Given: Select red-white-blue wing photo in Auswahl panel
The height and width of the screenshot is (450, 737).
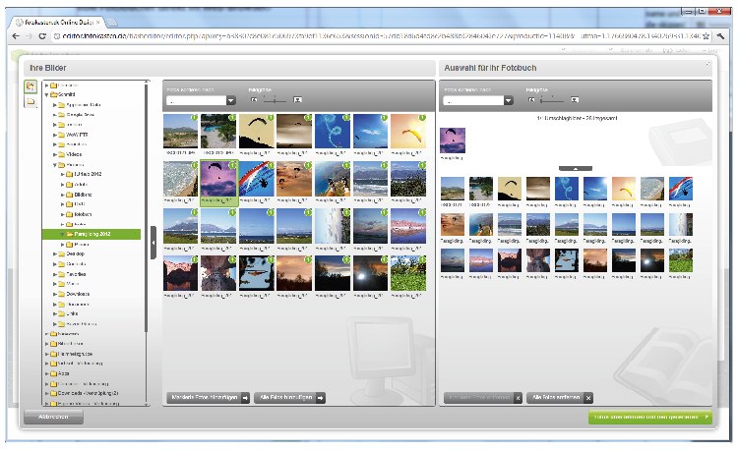Looking at the screenshot, I should point(681,189).
